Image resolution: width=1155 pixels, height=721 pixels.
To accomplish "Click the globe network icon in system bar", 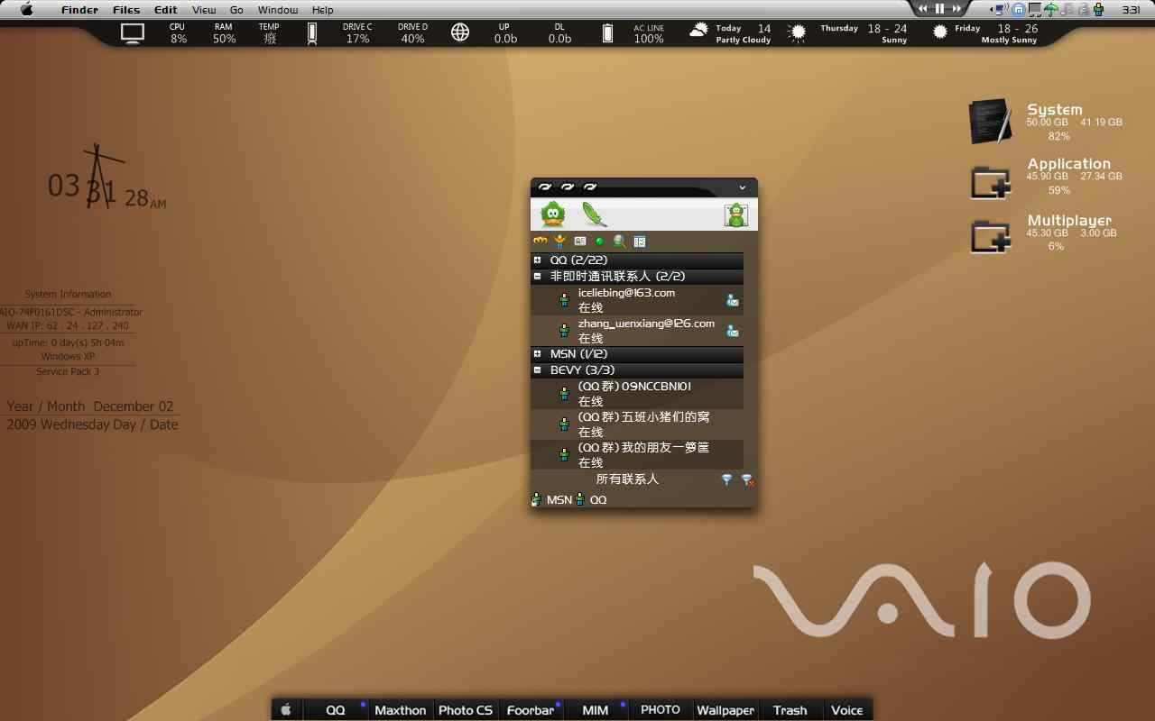I will click(x=460, y=33).
